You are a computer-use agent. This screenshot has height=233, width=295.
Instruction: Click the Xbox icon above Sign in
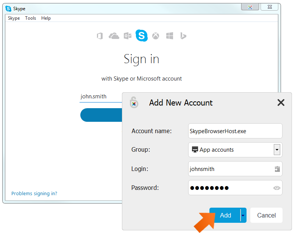click(x=156, y=36)
